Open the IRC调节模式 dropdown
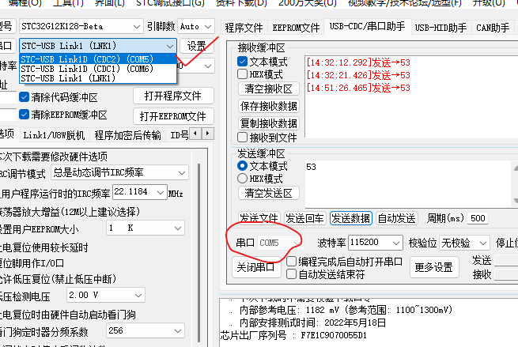518x347 pixels. tap(119, 172)
